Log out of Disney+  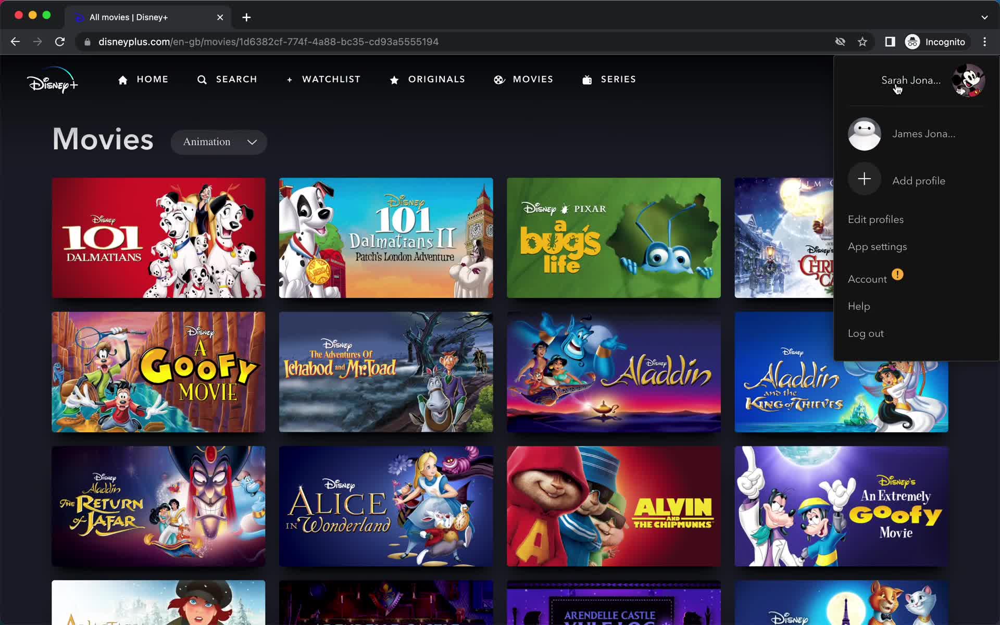866,333
